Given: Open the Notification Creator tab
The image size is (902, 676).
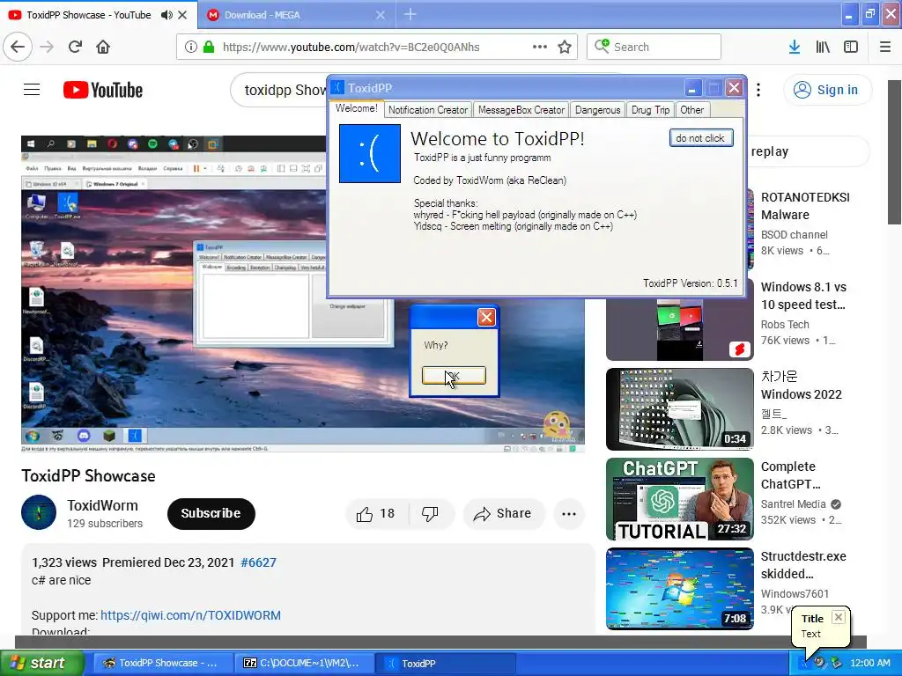Looking at the screenshot, I should coord(427,110).
